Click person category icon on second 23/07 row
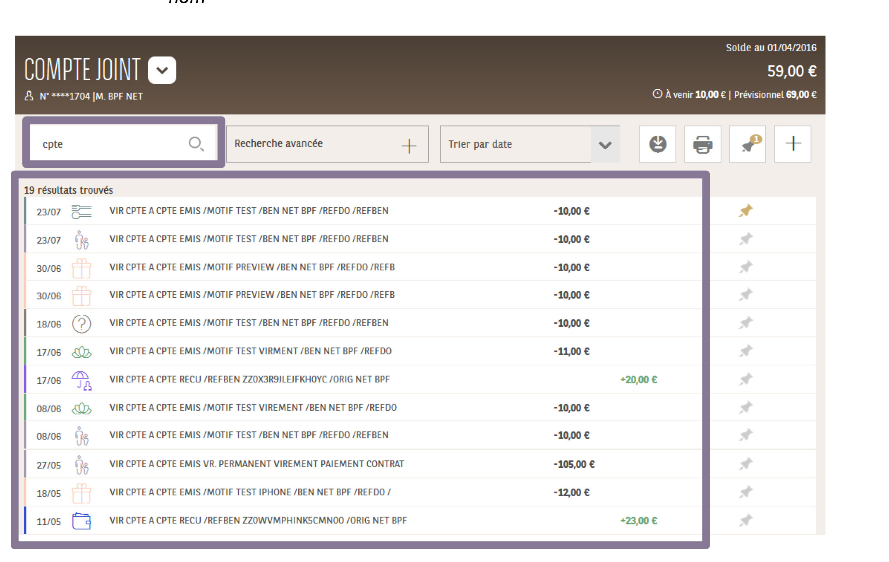Viewport: 889px width, 562px height. 81,240
